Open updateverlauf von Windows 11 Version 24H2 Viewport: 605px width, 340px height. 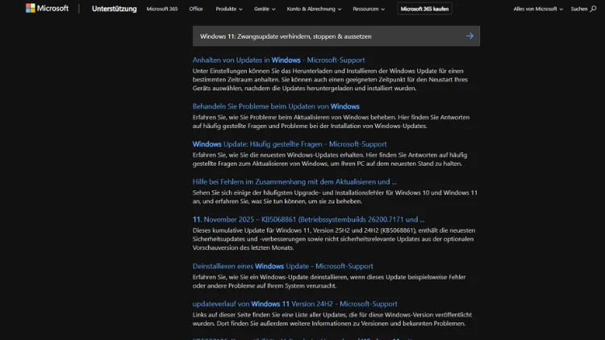pos(294,304)
